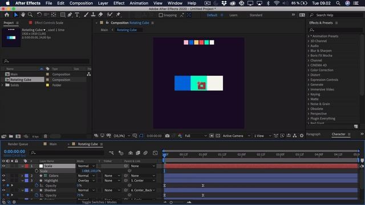The height and width of the screenshot is (205, 365).
Task: Switch to the Learn workspace
Action: [x=233, y=15]
